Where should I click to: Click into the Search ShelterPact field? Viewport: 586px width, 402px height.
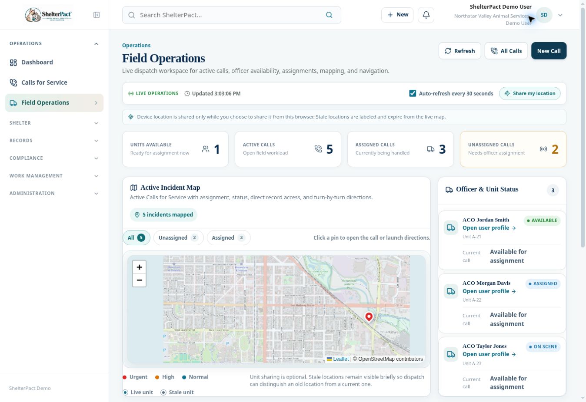232,15
